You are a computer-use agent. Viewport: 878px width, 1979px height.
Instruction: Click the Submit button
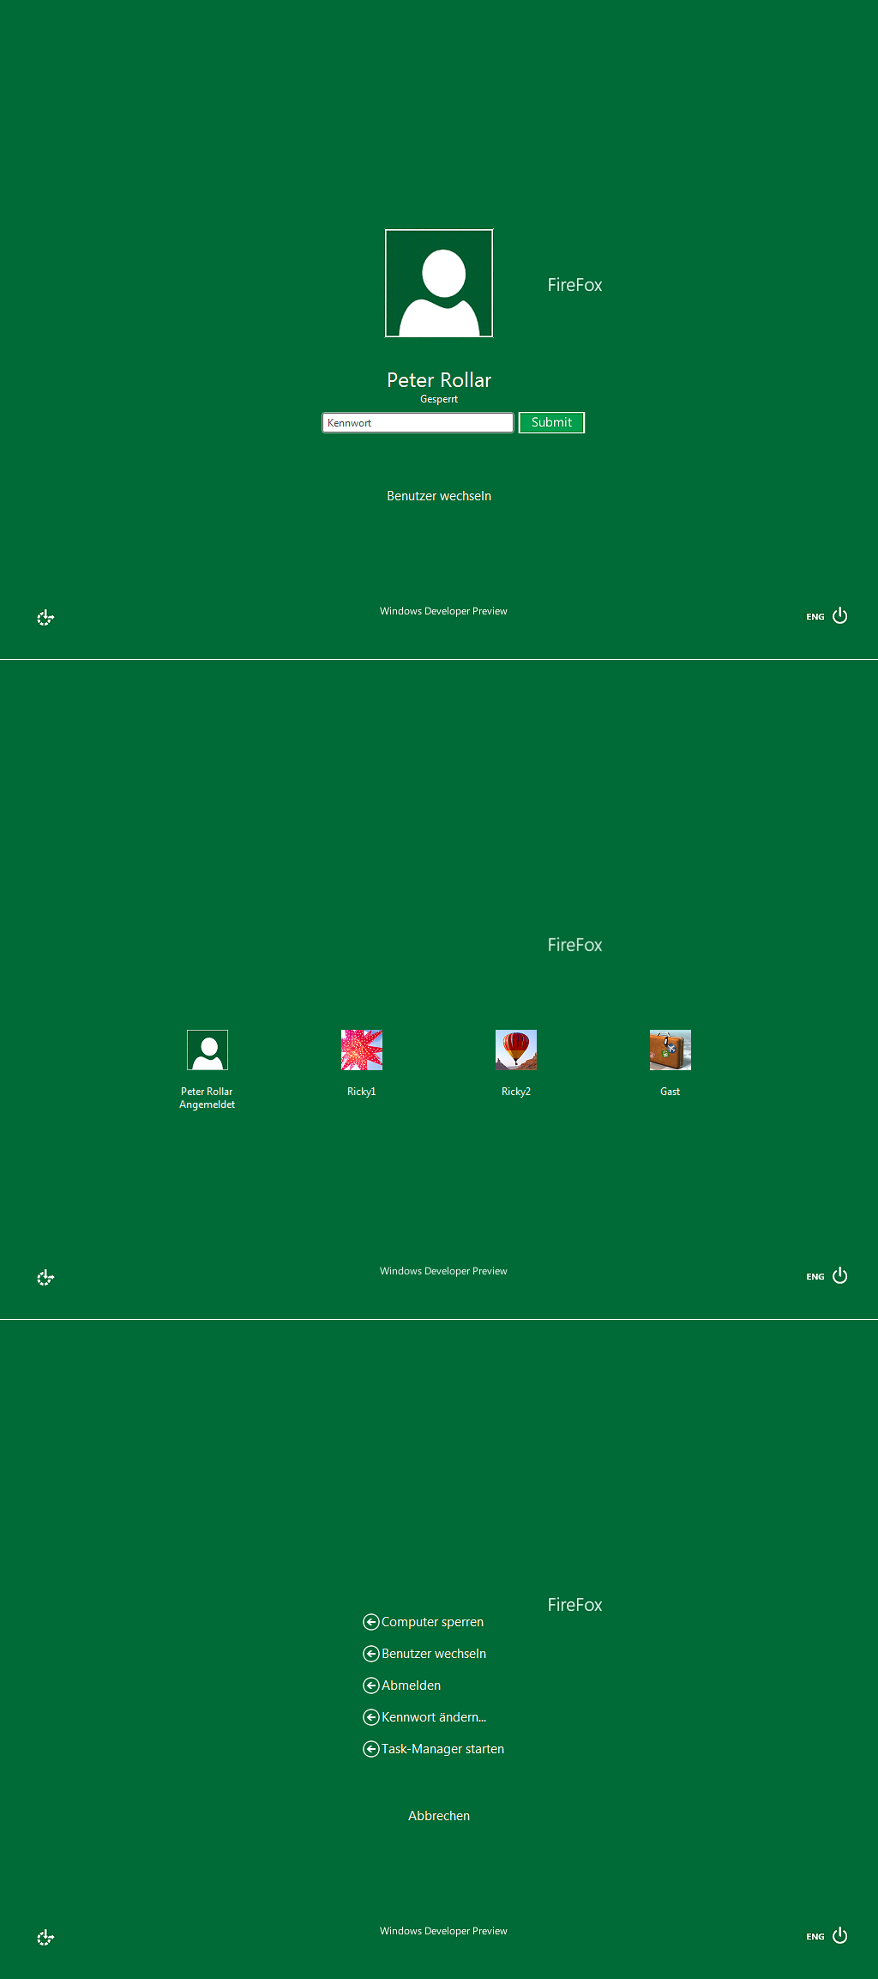click(x=551, y=422)
